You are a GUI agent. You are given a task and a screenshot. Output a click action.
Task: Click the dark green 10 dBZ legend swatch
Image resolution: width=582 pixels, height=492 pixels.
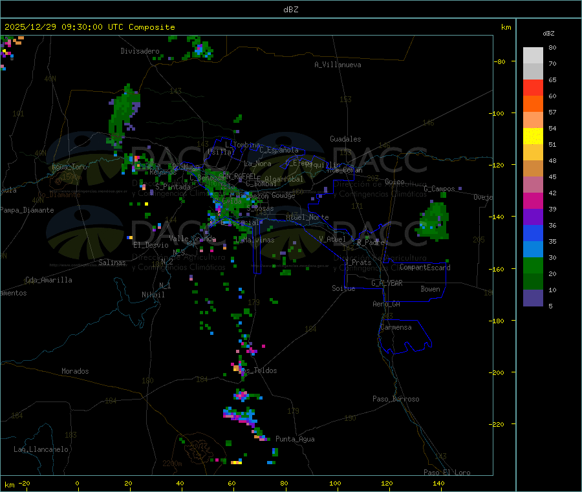click(x=533, y=282)
